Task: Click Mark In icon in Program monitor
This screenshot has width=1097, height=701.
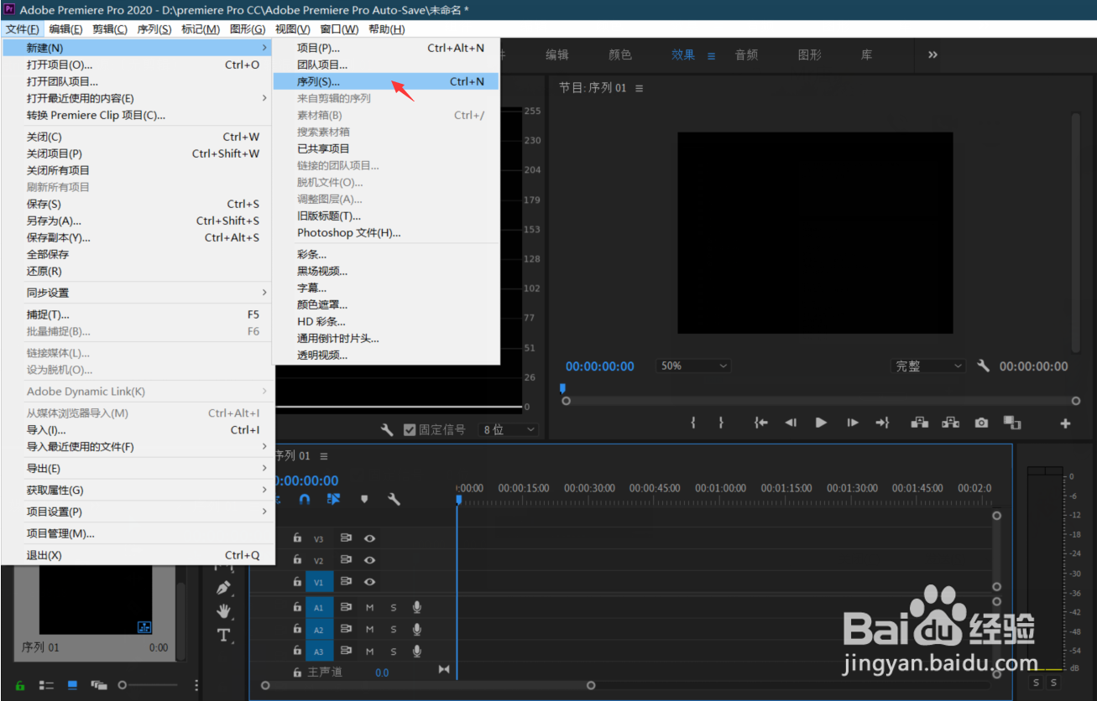Action: pyautogui.click(x=693, y=423)
